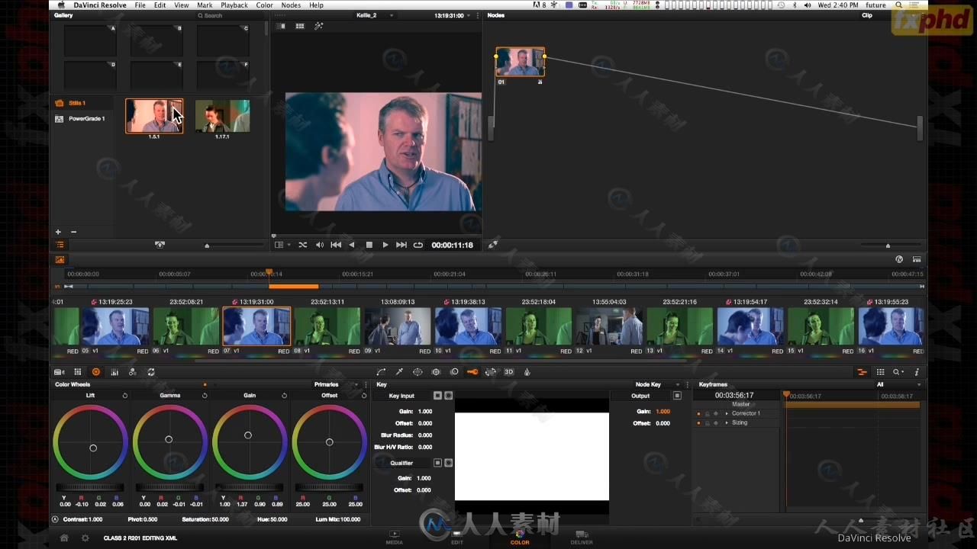Screen dimensions: 977x549
Task: Select the Key palette icon
Action: coord(472,372)
